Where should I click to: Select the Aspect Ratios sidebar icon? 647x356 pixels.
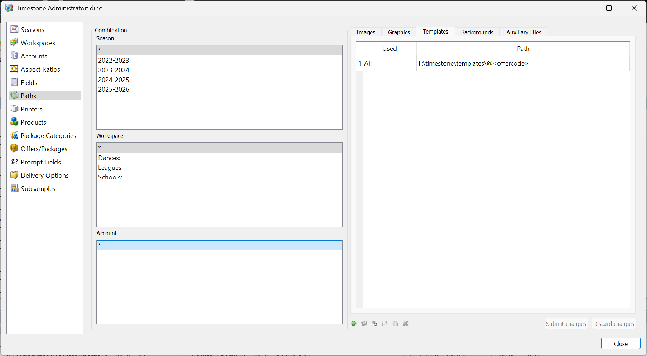tap(14, 69)
